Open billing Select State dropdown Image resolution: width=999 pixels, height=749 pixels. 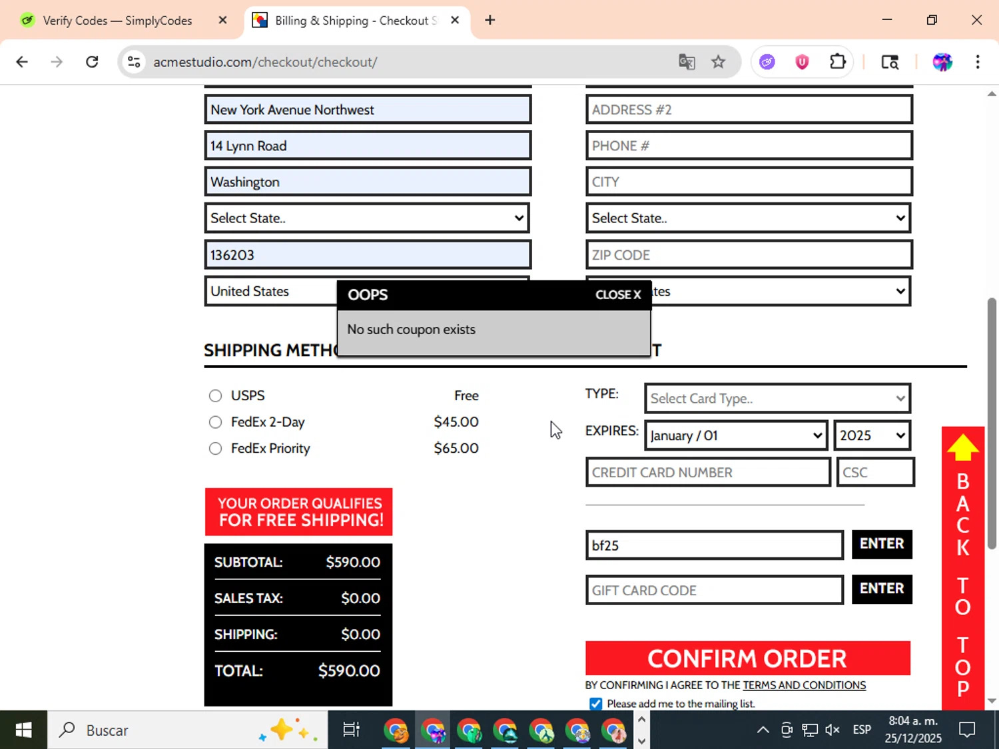pos(367,218)
